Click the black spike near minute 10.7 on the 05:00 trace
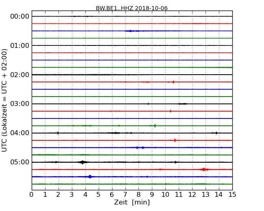 [175, 162]
